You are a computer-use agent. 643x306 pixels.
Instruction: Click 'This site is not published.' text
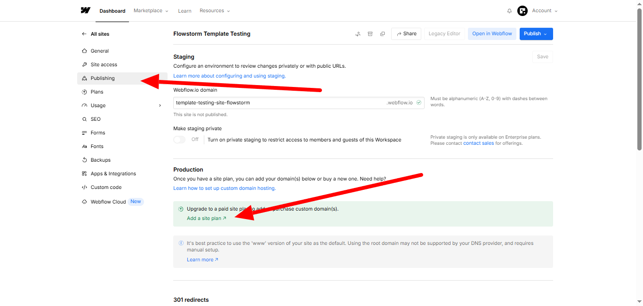[x=201, y=115]
